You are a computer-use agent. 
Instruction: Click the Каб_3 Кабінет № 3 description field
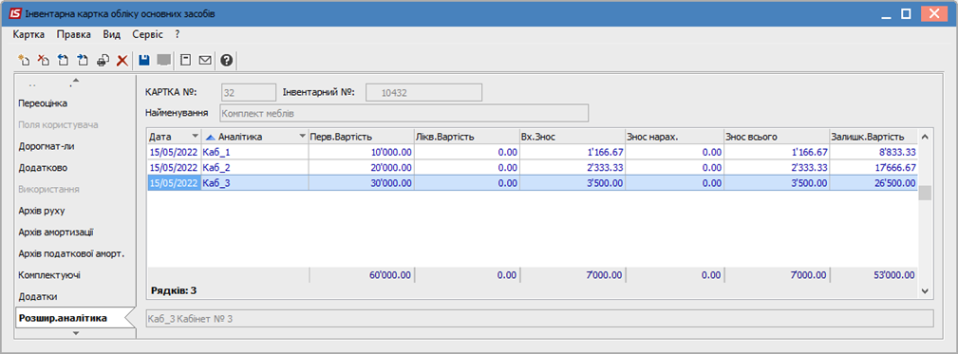pyautogui.click(x=539, y=319)
